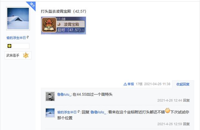Reply to the 12:44 comment
This screenshot has height=130, width=200.
click(186, 100)
